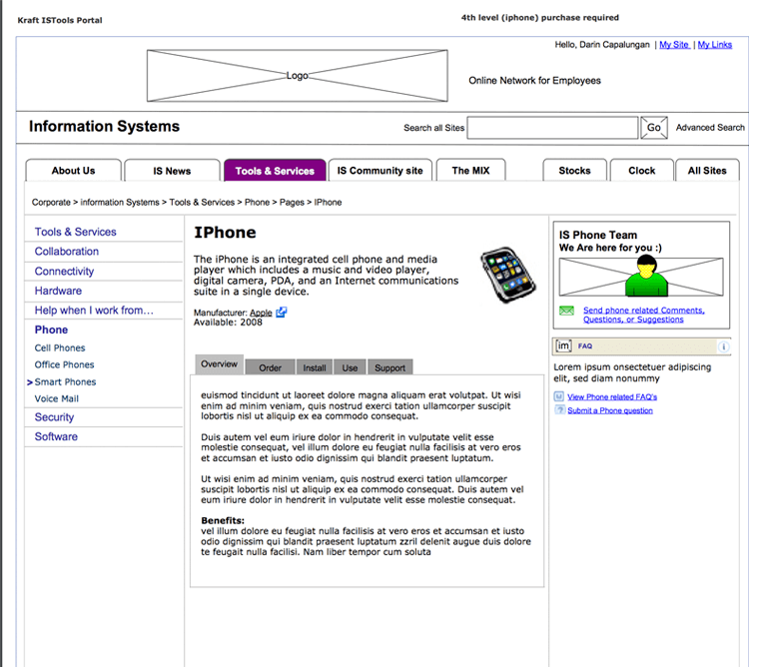
Task: Open Connectivity in the sidebar
Action: pyautogui.click(x=64, y=271)
